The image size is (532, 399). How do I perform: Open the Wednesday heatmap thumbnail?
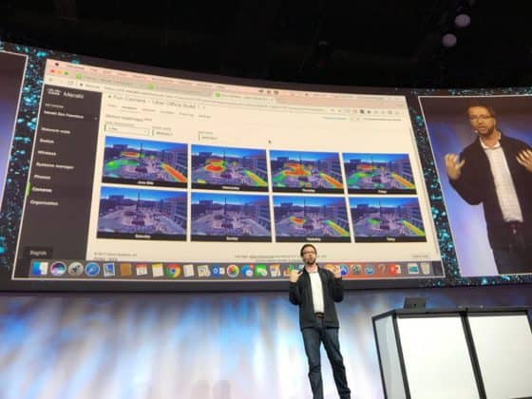(x=229, y=166)
